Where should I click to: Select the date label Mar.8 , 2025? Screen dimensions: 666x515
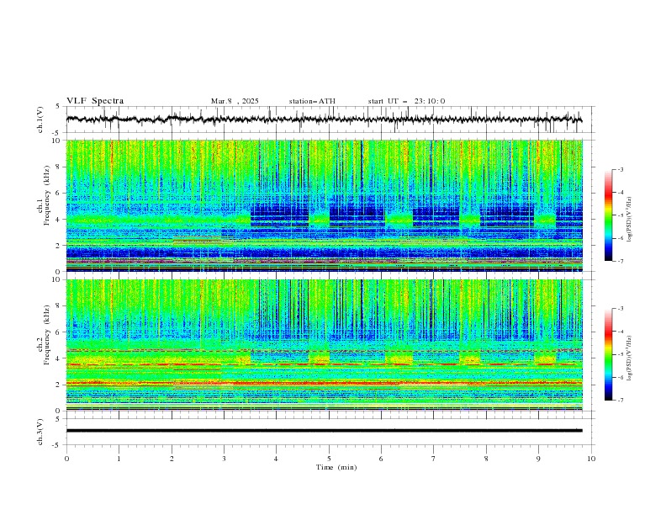[x=235, y=101]
